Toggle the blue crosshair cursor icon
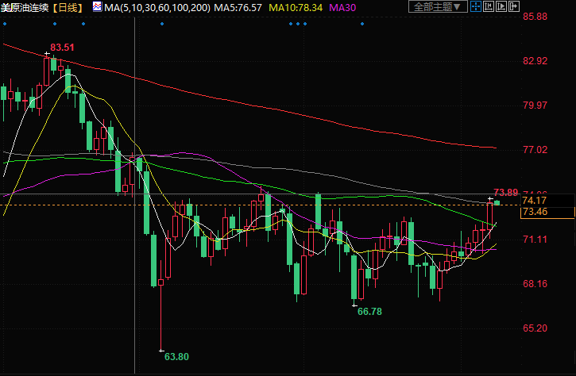Screen dimensions: 576x376 coord(476,6)
